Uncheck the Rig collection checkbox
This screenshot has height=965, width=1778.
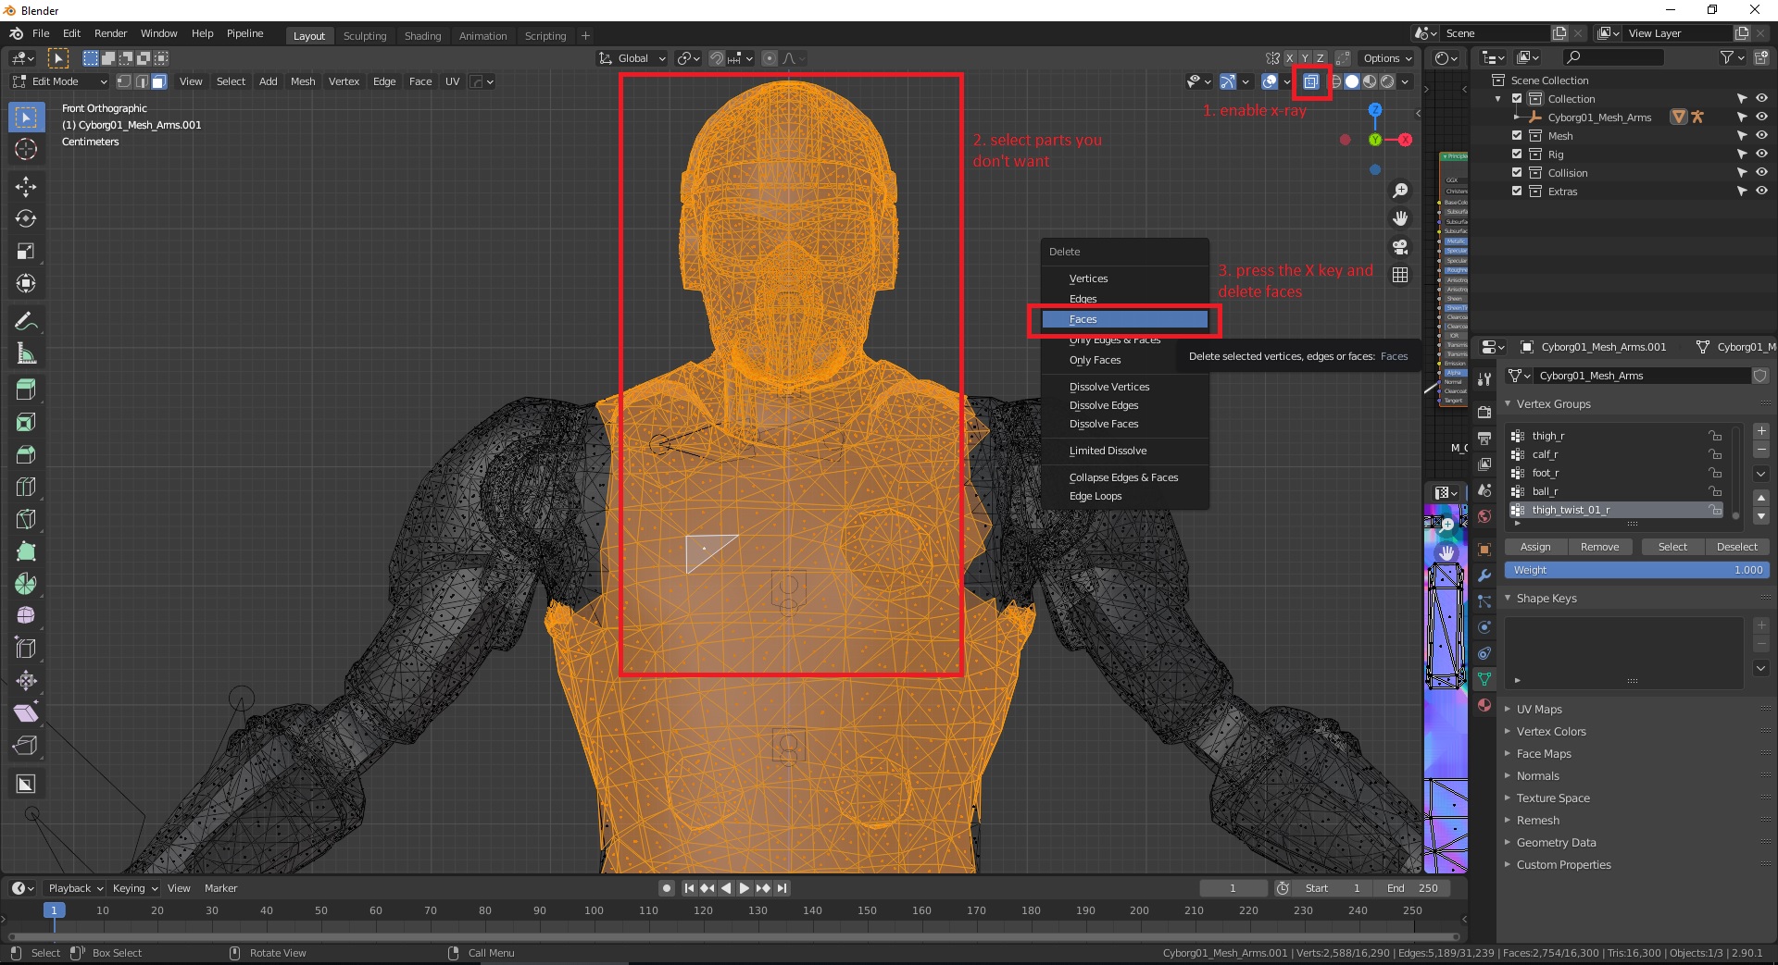click(1517, 155)
